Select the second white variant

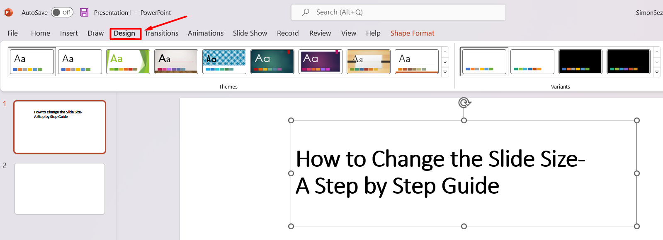(532, 62)
